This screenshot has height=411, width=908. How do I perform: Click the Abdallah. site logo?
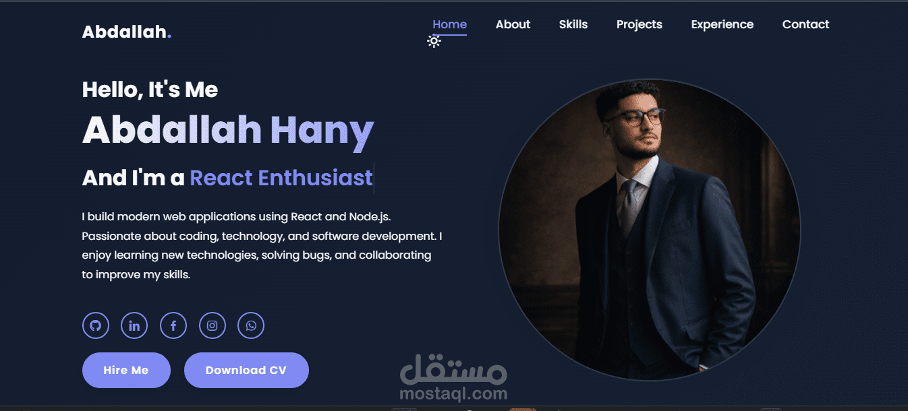click(127, 32)
